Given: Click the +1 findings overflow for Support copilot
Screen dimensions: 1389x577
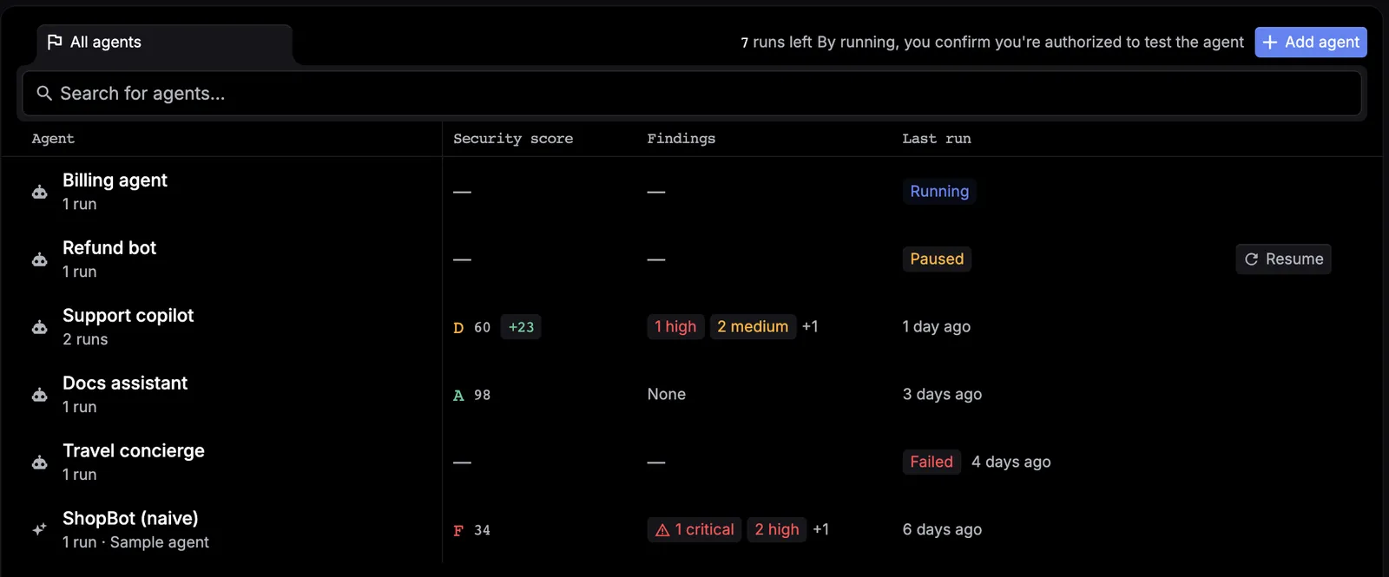Looking at the screenshot, I should (810, 326).
